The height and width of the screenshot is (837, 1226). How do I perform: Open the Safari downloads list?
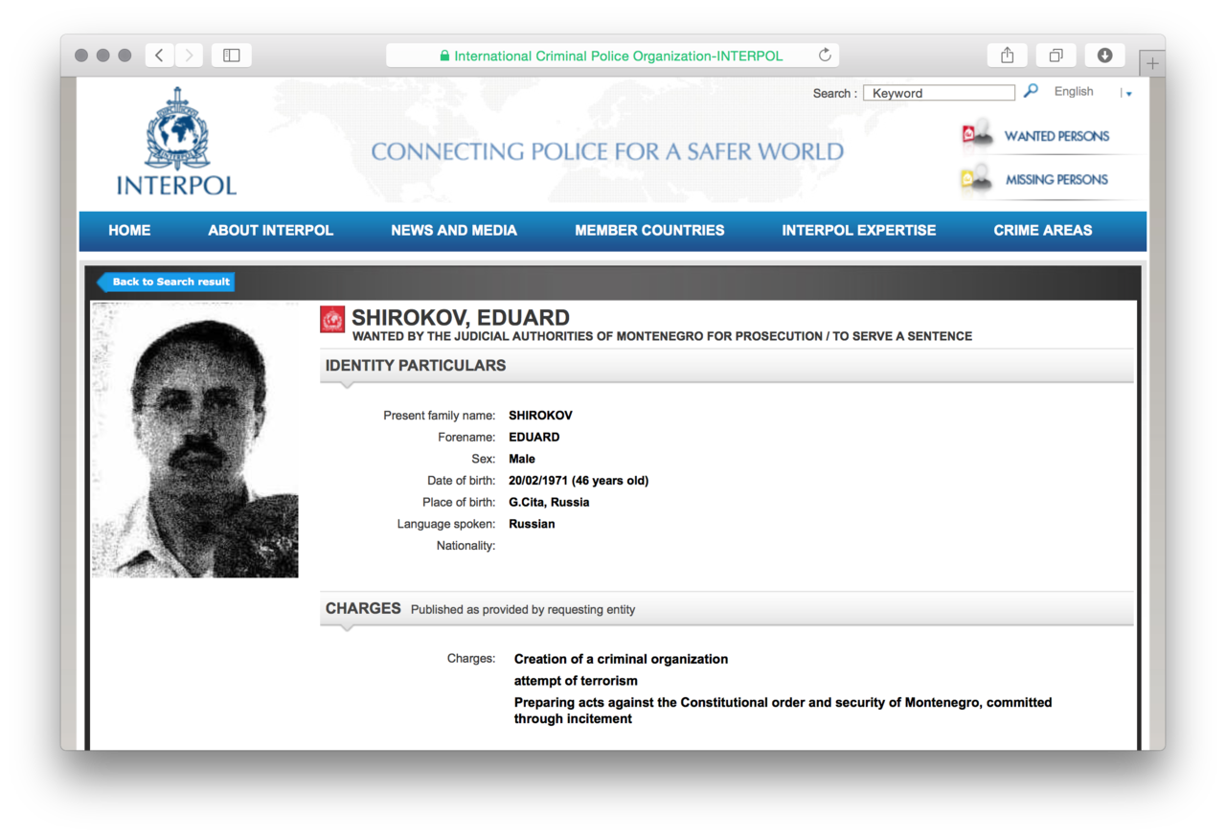click(x=1104, y=56)
